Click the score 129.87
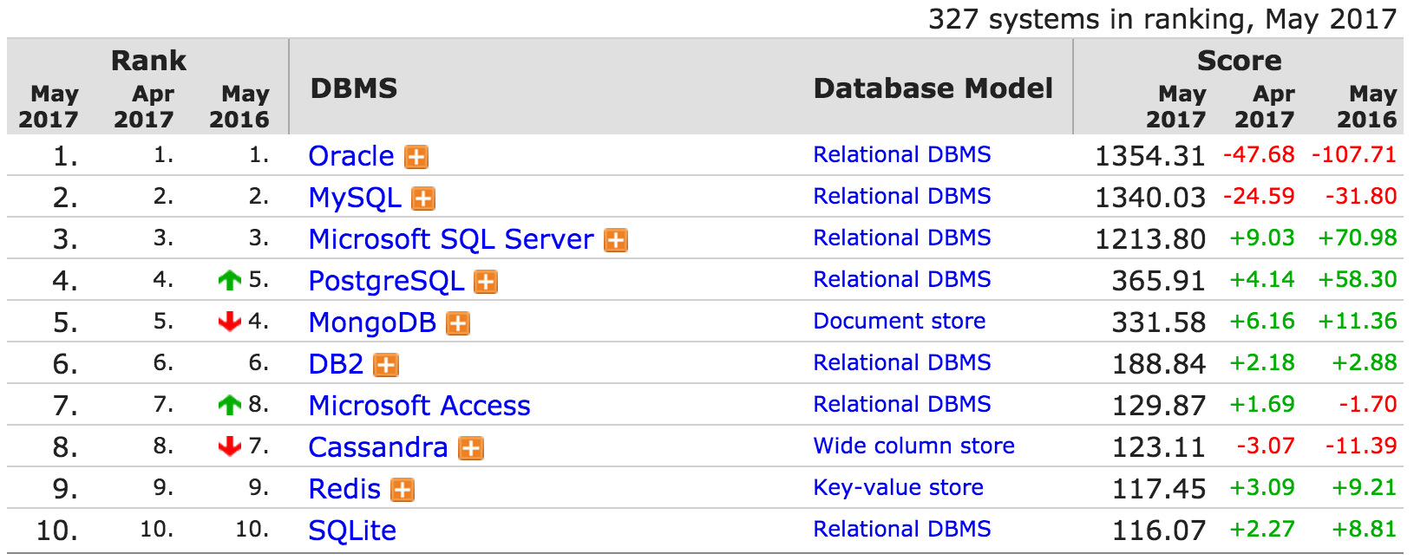 (1159, 406)
